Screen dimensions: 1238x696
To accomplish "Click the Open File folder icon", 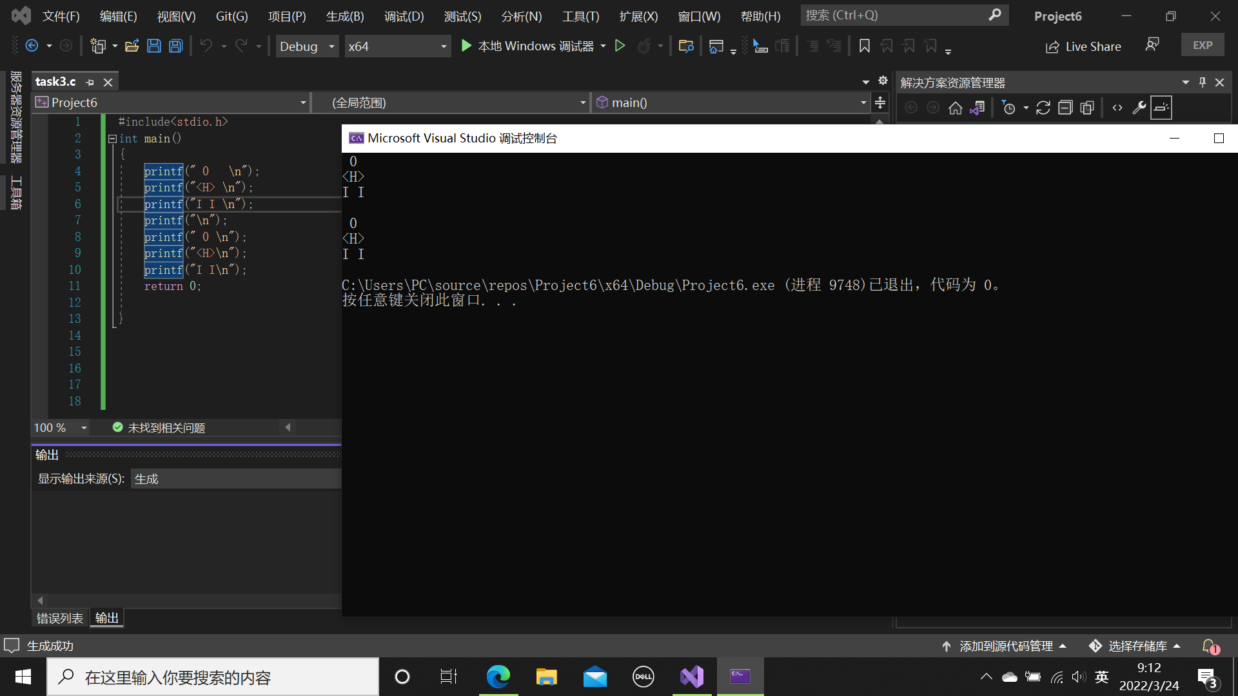I will click(x=132, y=46).
